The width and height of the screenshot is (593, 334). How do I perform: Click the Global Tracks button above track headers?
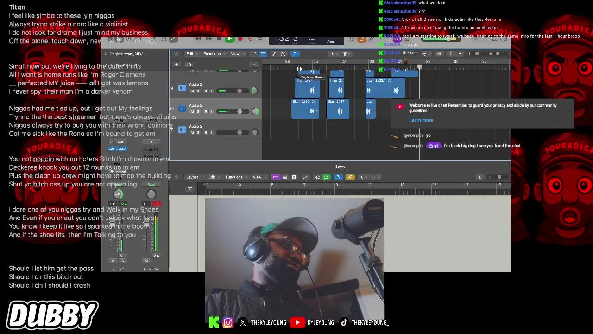pyautogui.click(x=254, y=64)
